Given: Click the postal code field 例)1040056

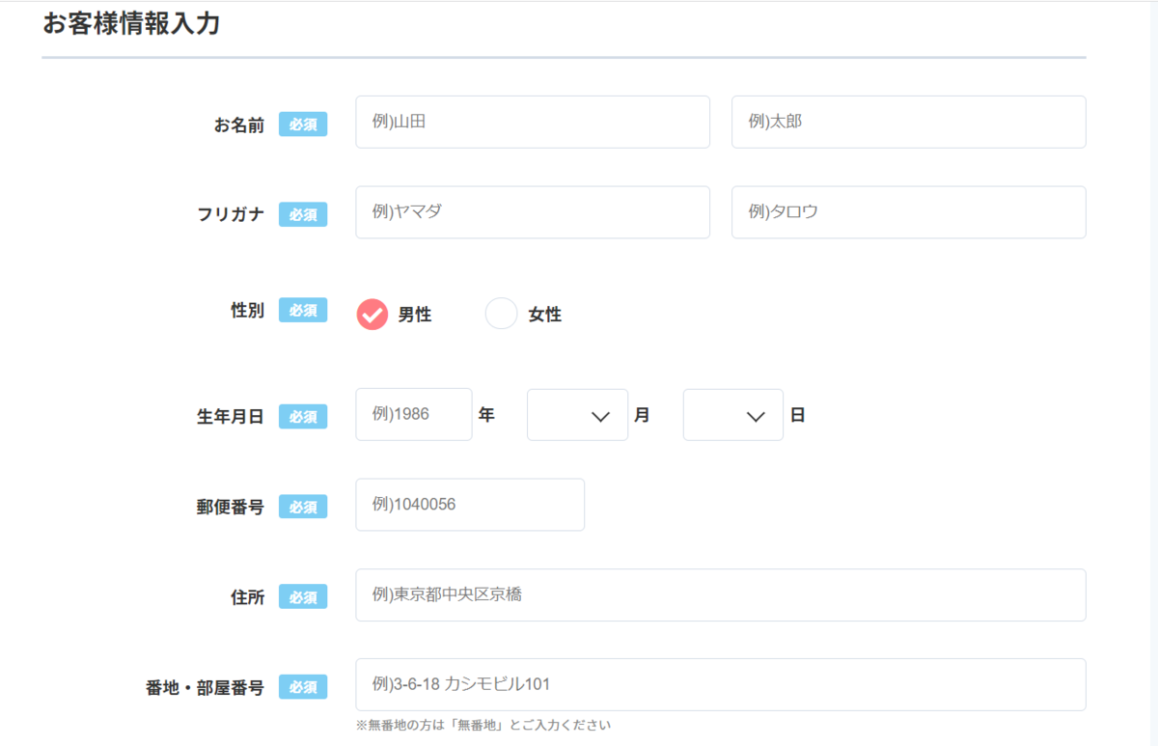Looking at the screenshot, I should point(470,505).
